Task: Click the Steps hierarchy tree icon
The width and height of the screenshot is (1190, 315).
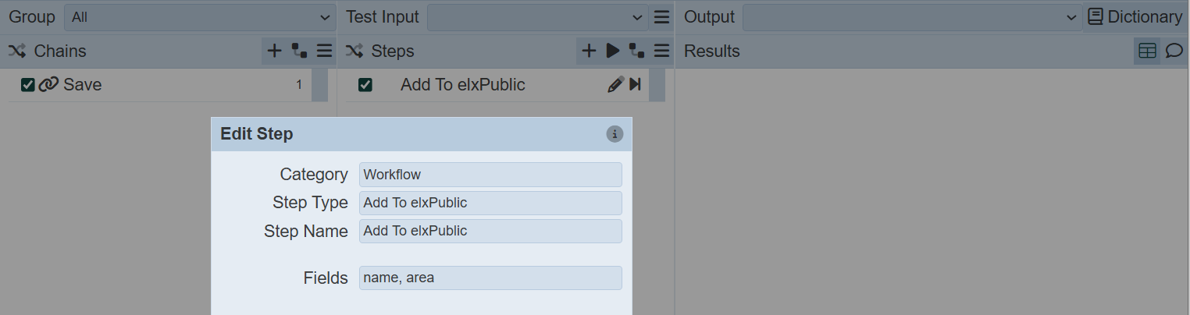Action: [x=637, y=51]
